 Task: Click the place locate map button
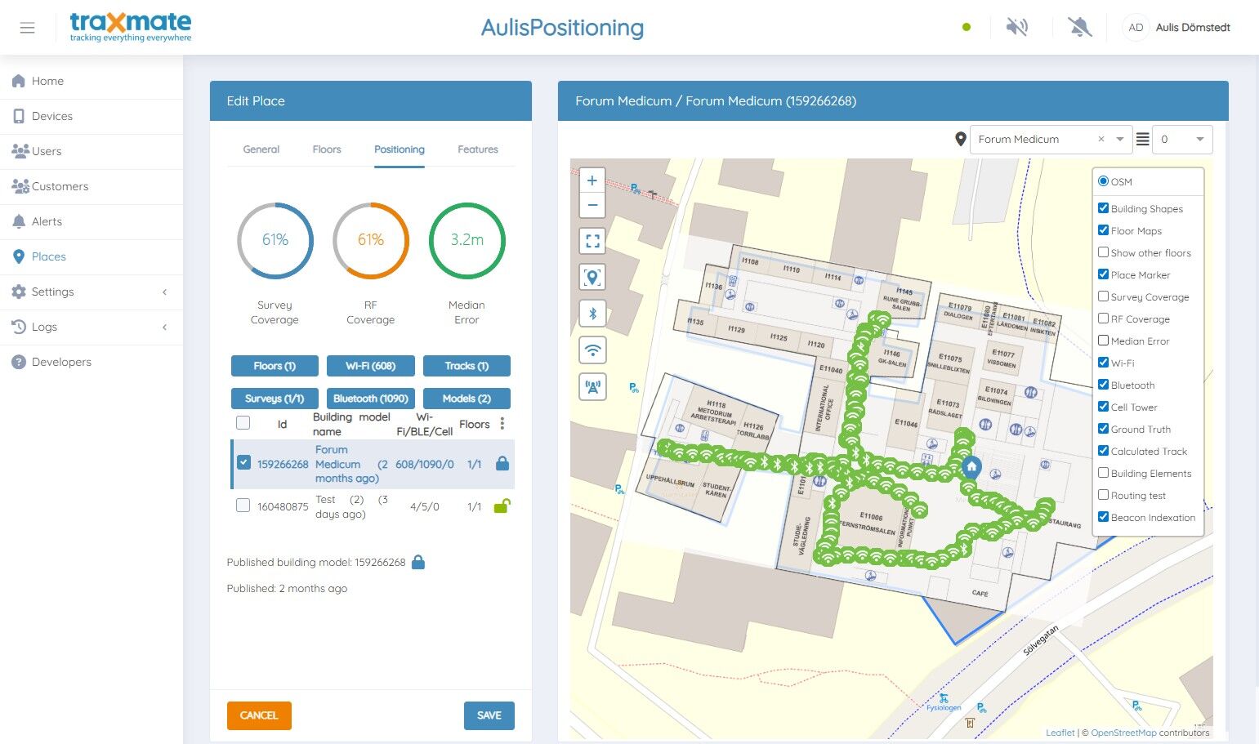[592, 278]
